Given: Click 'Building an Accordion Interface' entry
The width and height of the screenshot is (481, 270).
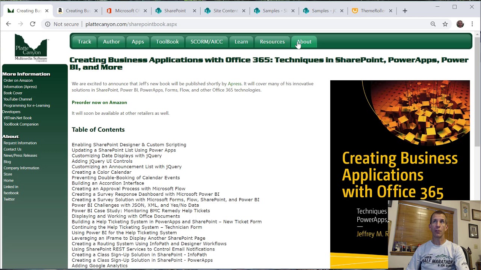Looking at the screenshot, I should click(x=108, y=183).
